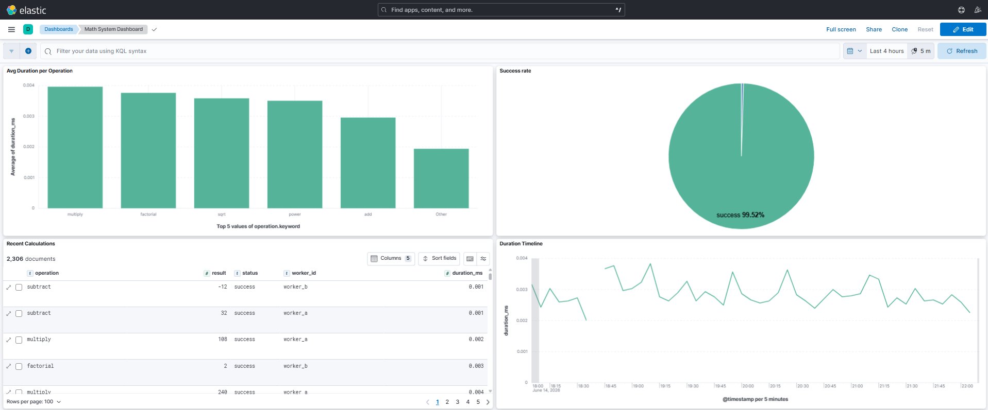Click the multiply bar in duration chart
988x410 pixels.
click(x=75, y=148)
